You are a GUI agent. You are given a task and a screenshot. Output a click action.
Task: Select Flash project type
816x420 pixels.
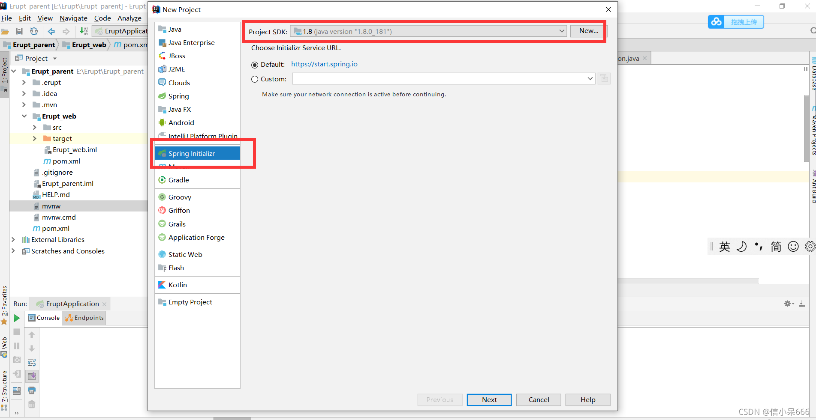(197, 268)
